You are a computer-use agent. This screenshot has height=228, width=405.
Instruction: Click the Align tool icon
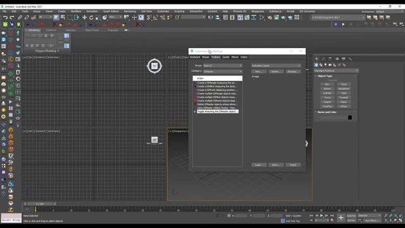click(218, 18)
